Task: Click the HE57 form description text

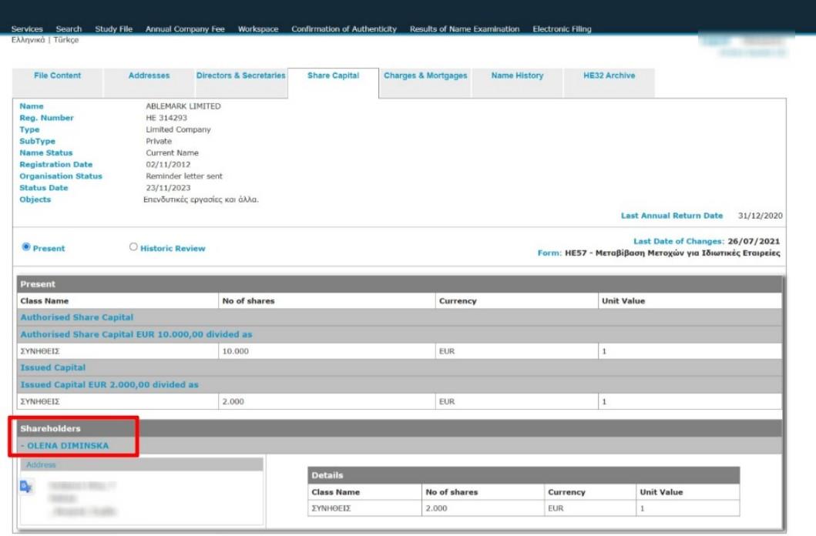Action: pos(673,253)
